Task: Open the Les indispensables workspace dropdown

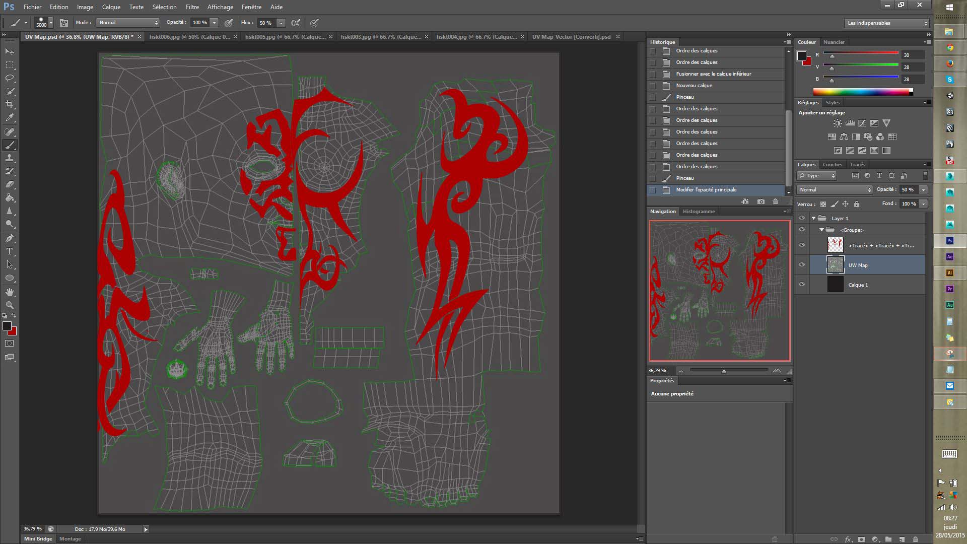Action: tap(886, 23)
